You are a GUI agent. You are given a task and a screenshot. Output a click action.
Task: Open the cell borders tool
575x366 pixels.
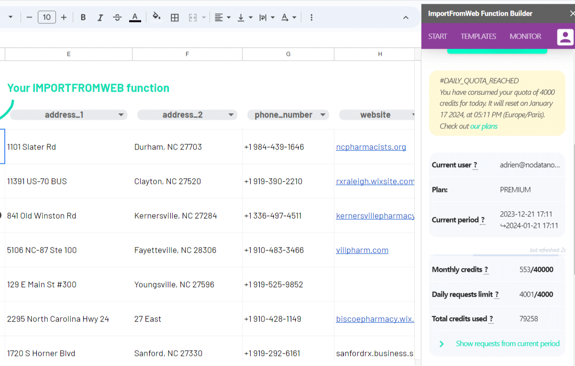coord(175,18)
